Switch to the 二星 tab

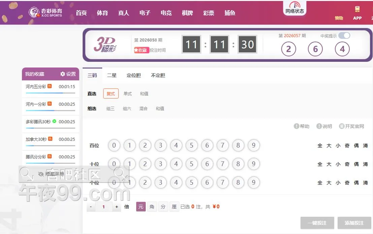tap(112, 75)
